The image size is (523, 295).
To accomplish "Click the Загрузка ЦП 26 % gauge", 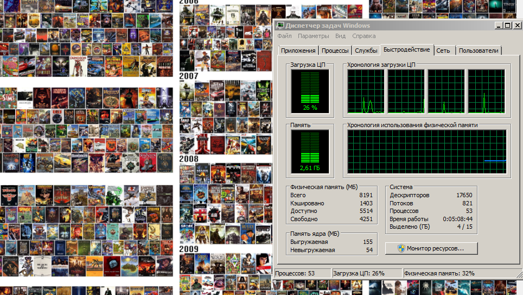I will pos(310,91).
